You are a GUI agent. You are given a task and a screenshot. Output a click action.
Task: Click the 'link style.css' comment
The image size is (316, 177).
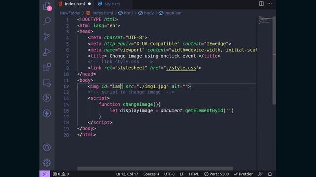coord(120,62)
